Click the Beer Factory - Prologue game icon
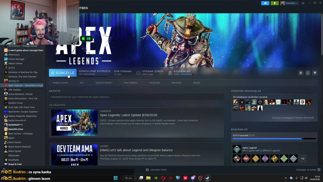This screenshot has height=182, width=323. click(6, 133)
